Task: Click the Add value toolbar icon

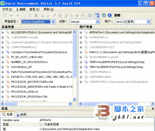Action: click(49, 15)
